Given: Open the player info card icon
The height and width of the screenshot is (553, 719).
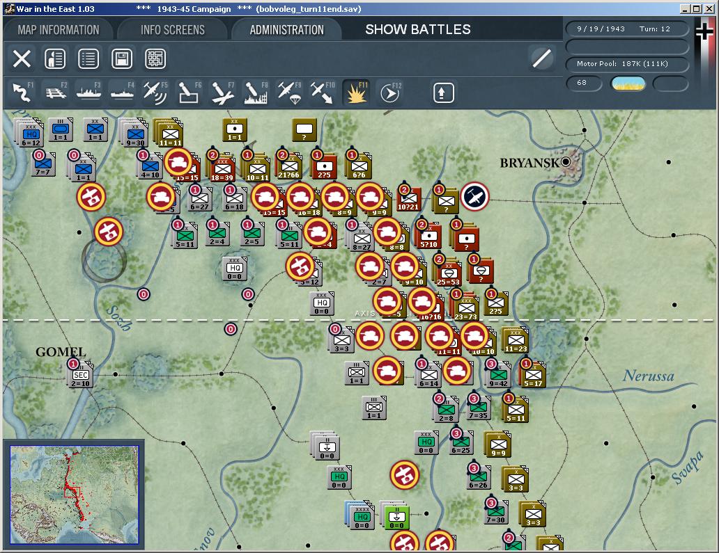Looking at the screenshot, I should click(55, 59).
